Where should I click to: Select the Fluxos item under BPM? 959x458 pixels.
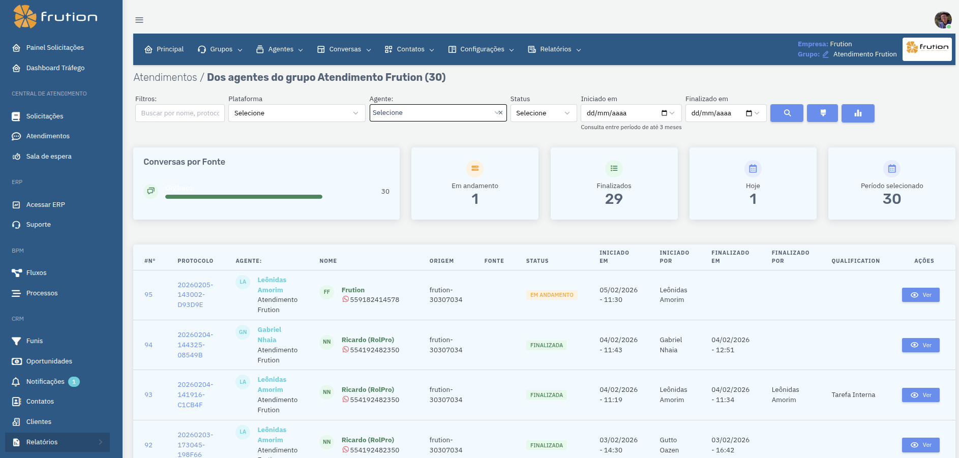[x=35, y=272]
